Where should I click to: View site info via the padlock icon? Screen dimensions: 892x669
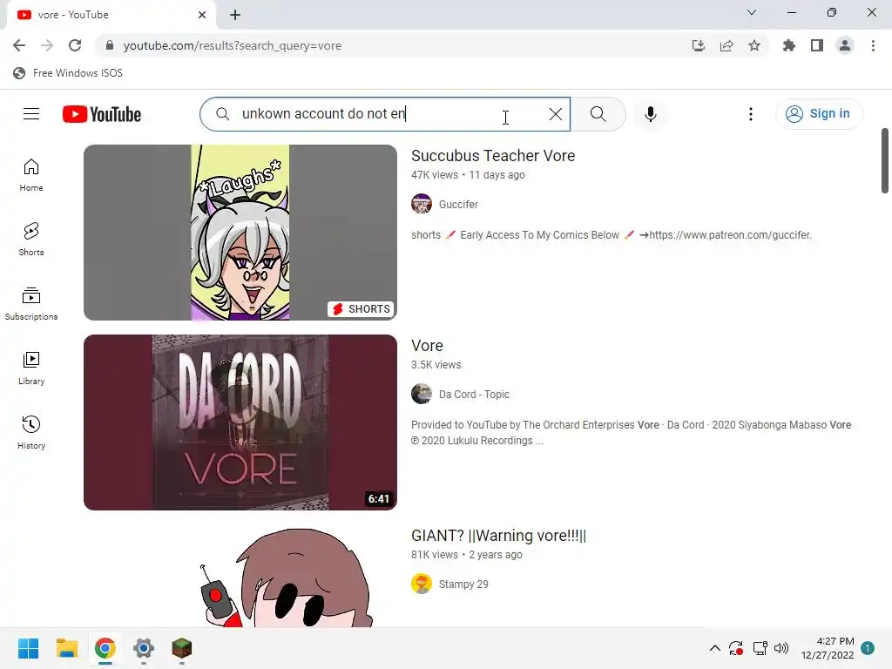(x=109, y=45)
